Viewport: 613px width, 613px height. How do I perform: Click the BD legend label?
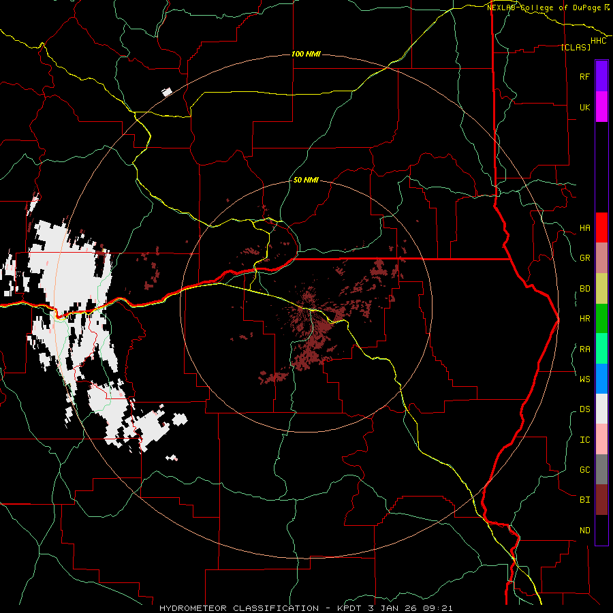coord(585,289)
